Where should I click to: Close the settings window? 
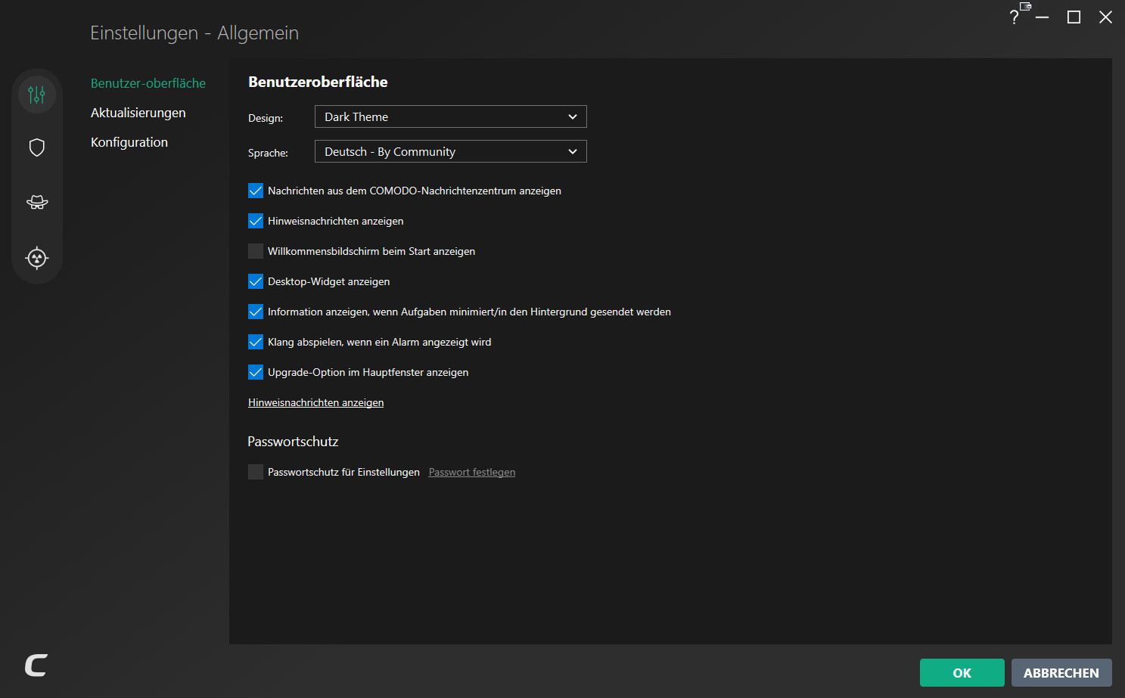[1105, 17]
